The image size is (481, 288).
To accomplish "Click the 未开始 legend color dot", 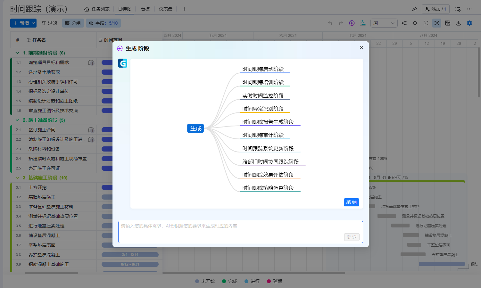I will click(197, 281).
